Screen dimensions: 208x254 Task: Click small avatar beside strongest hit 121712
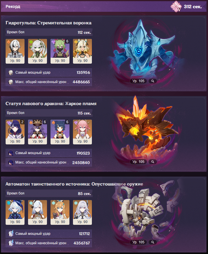point(11,234)
